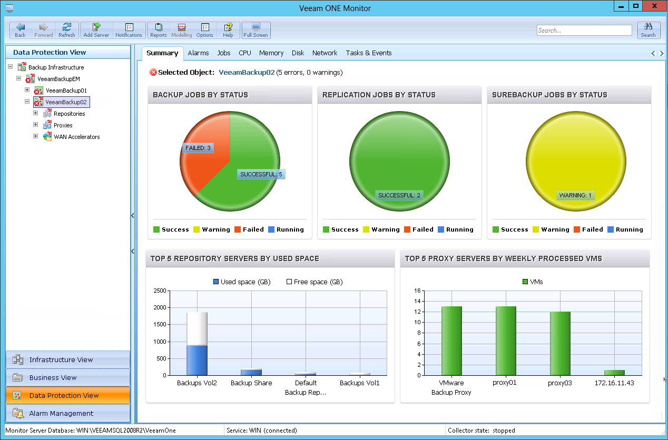Open the VeeamBackup02 selected object link
668x440 pixels.
pos(247,73)
